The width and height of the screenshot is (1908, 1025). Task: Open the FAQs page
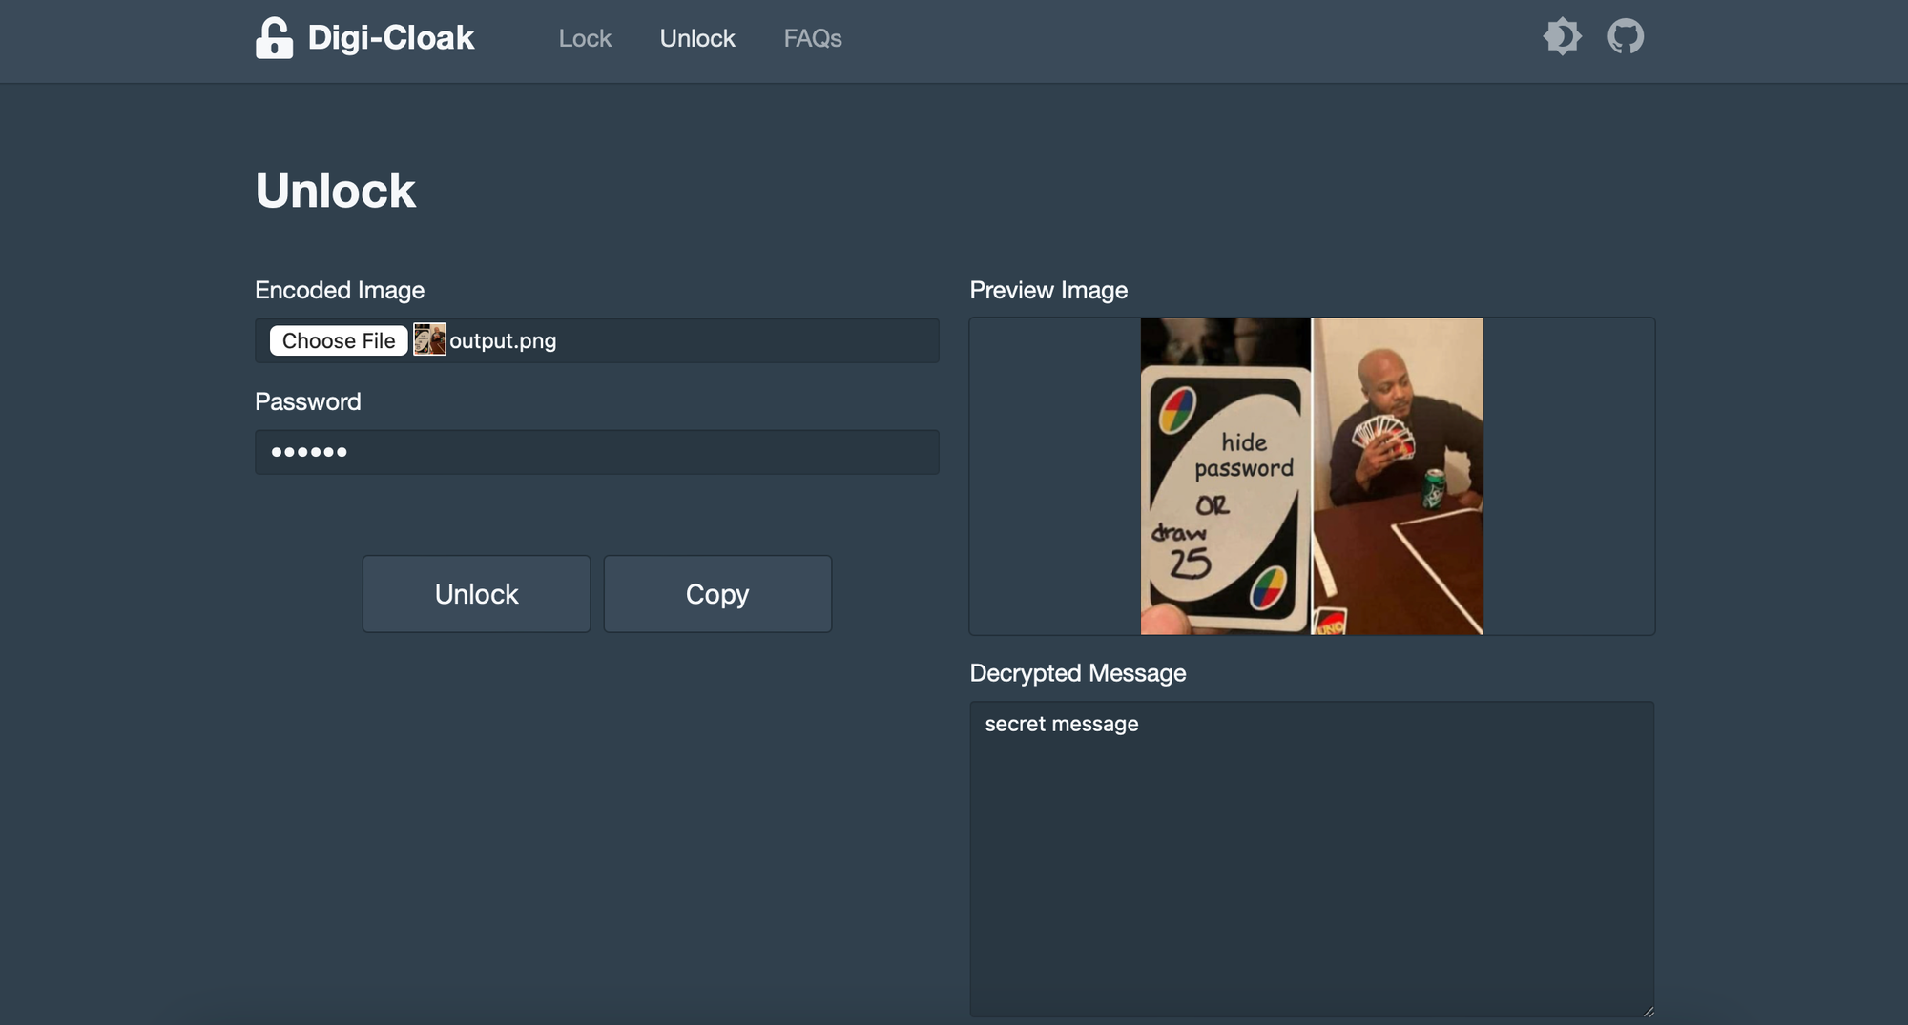tap(813, 38)
